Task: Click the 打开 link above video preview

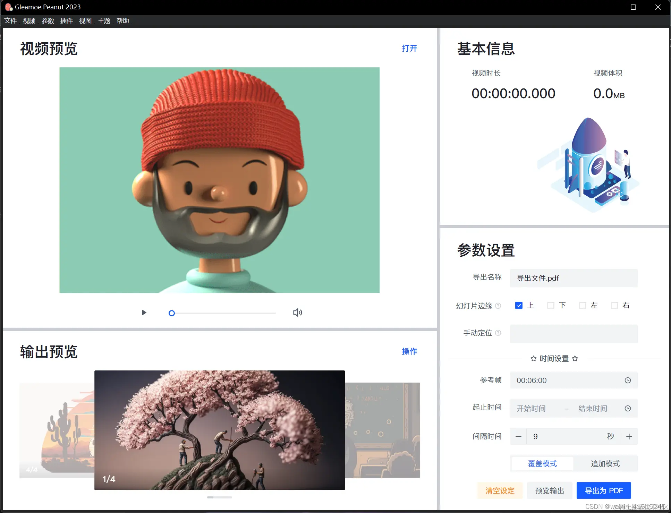Action: (409, 48)
